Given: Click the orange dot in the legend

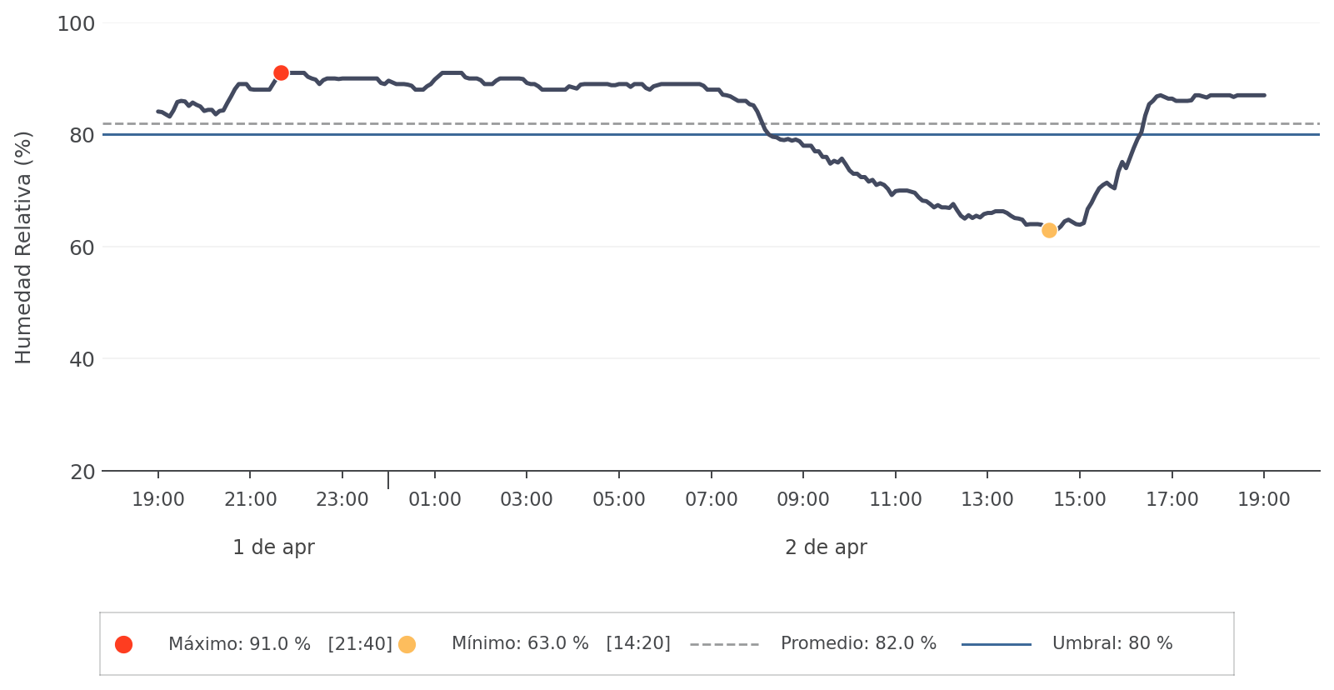Looking at the screenshot, I should pos(407,644).
